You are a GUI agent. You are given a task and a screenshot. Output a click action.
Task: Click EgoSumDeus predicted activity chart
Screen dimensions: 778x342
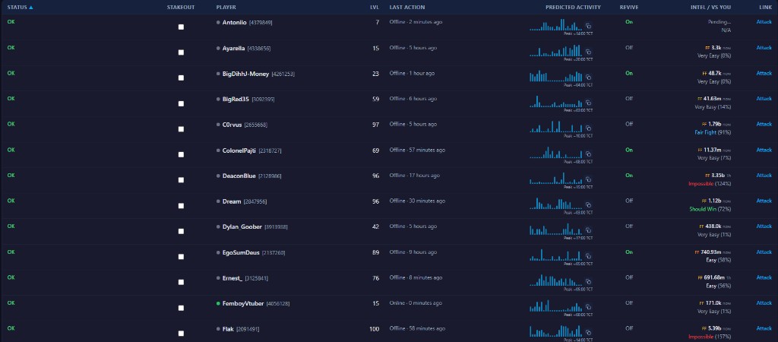(x=556, y=255)
